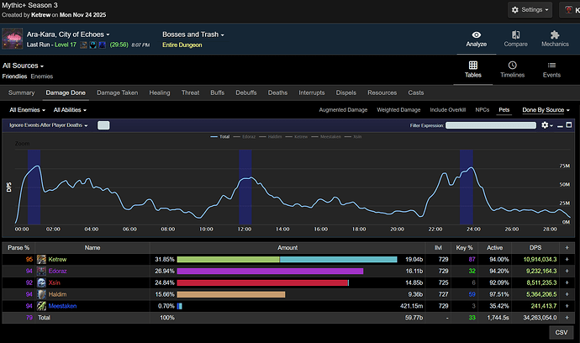
Task: Click into the Filter Expression field
Action: click(491, 125)
